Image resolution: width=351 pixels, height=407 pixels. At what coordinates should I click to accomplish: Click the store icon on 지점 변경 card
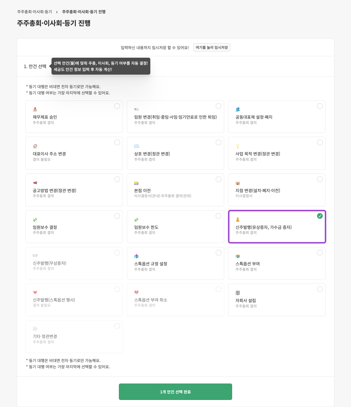(x=238, y=183)
